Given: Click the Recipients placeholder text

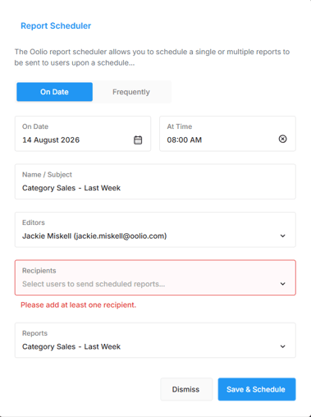Looking at the screenshot, I should pyautogui.click(x=94, y=284).
